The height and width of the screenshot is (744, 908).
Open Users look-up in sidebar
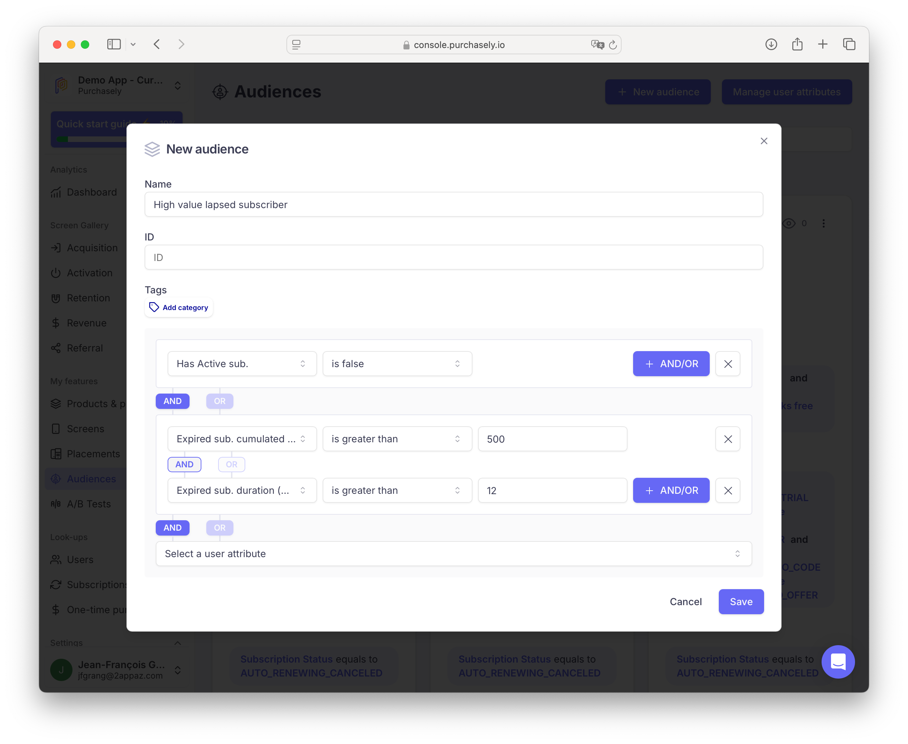pyautogui.click(x=72, y=559)
